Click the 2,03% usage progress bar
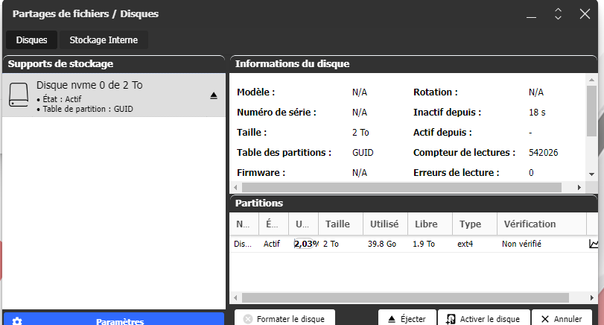604x325 pixels. point(305,244)
